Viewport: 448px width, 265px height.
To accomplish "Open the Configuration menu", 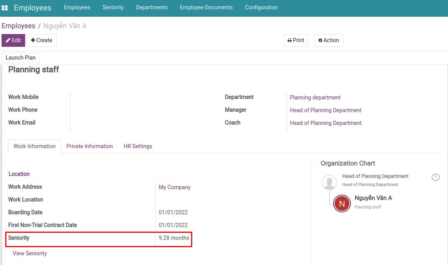I will pos(261,7).
